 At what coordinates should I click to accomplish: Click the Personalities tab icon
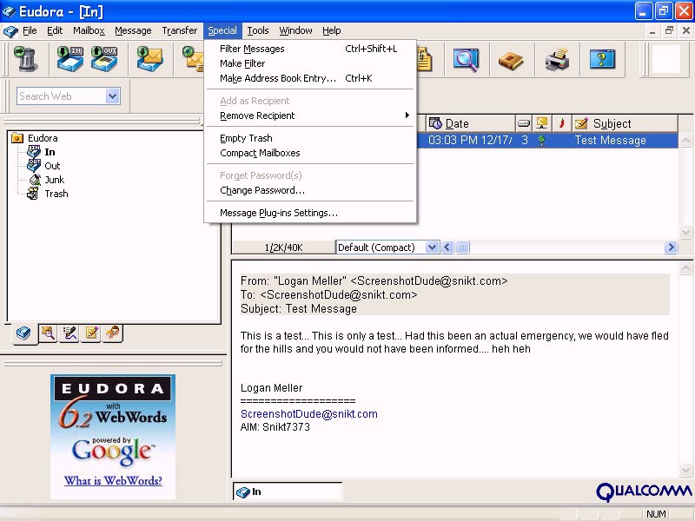click(113, 333)
